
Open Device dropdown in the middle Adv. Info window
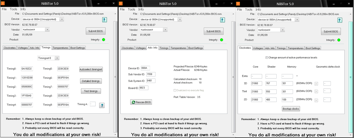click(179, 20)
